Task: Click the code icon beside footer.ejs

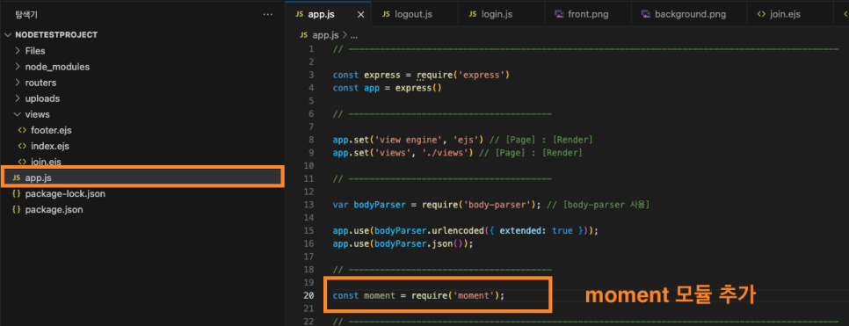Action: click(22, 131)
